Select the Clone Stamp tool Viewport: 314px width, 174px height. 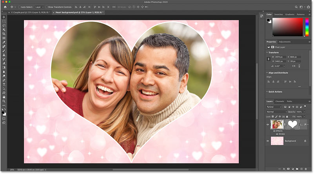[x=4, y=55]
